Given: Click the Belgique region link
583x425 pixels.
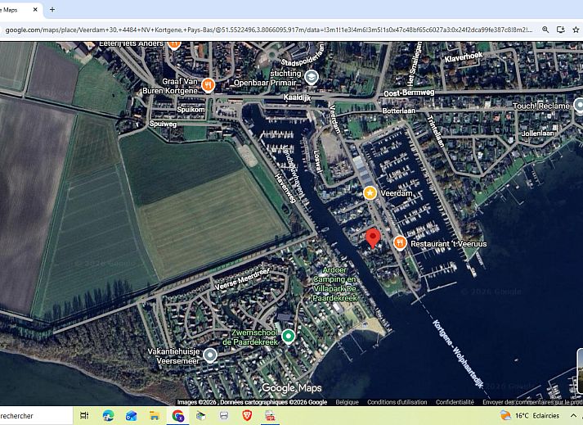Looking at the screenshot, I should tap(347, 402).
